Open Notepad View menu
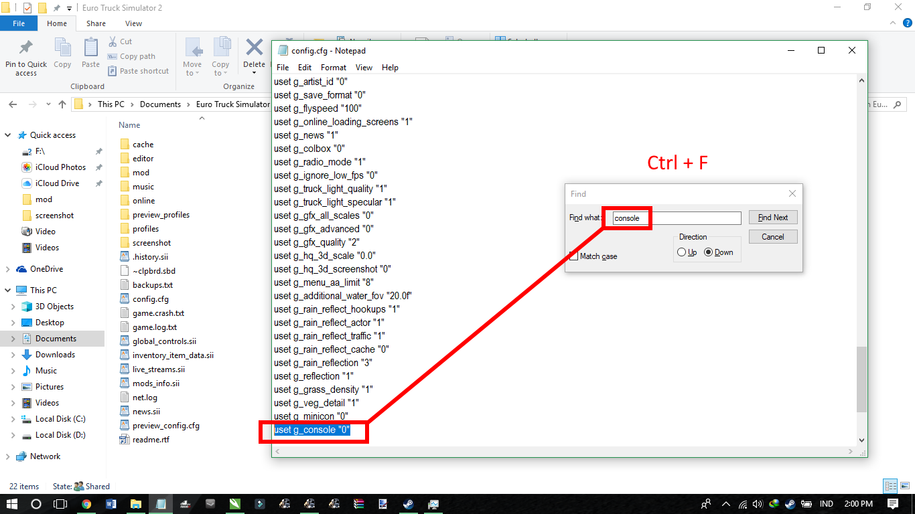This screenshot has height=514, width=915. click(364, 68)
